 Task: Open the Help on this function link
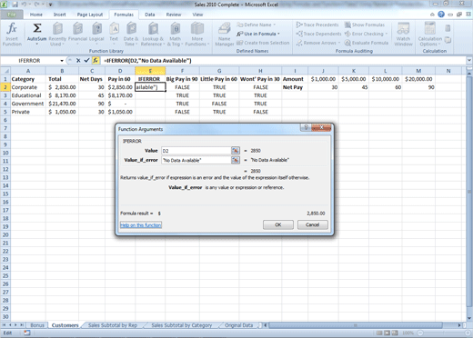(x=141, y=225)
